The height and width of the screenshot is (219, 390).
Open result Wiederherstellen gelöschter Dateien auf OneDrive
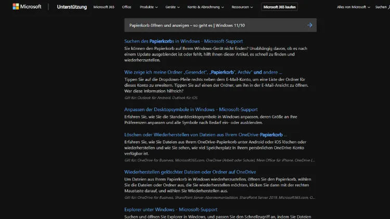[190, 172]
